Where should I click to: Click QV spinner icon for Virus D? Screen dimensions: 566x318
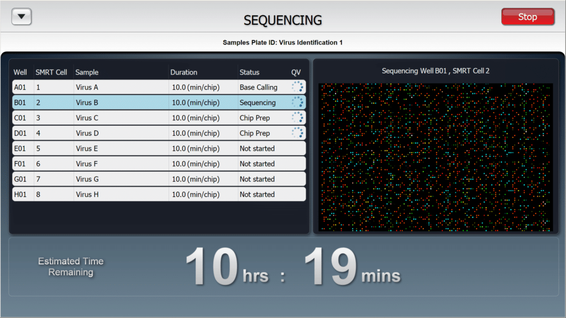click(x=297, y=133)
